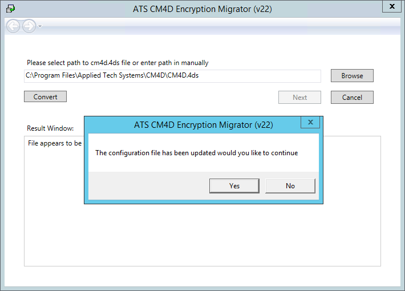This screenshot has width=405, height=291.
Task: Click the application icon in the title bar
Action: click(10, 9)
